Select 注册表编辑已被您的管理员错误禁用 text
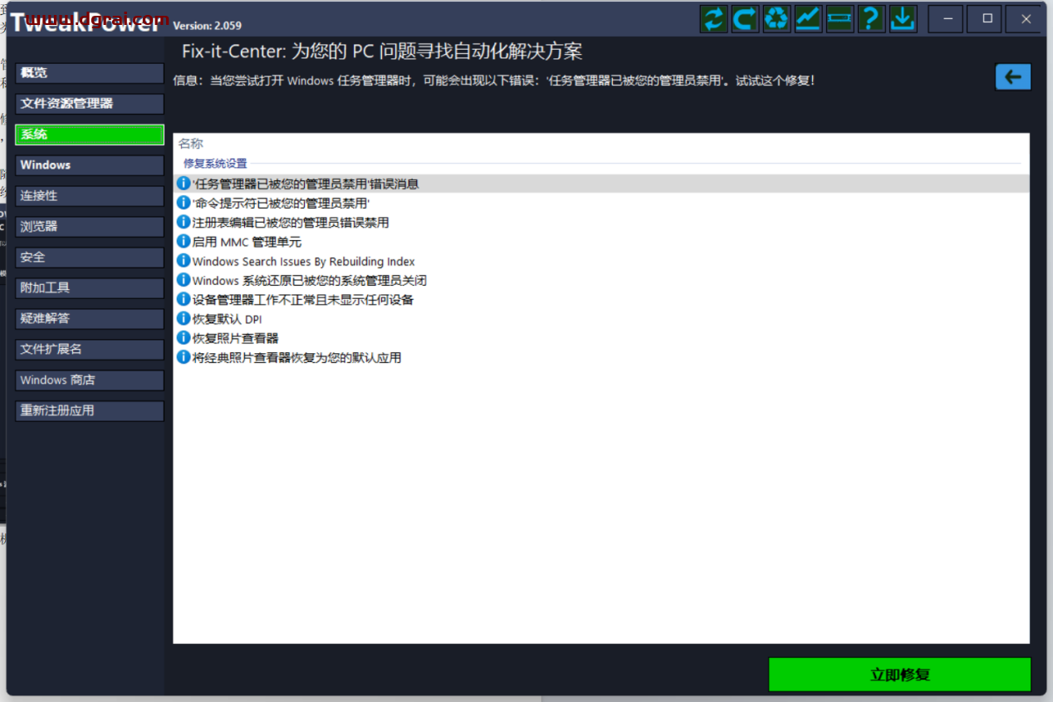Screen dimensions: 1053x702 click(291, 222)
